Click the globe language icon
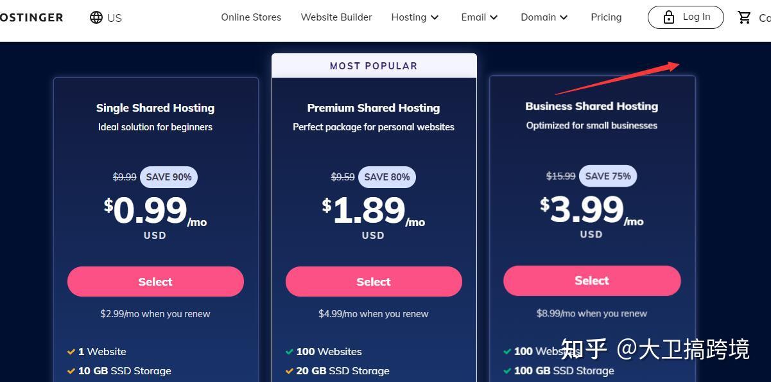771x382 pixels. click(96, 17)
